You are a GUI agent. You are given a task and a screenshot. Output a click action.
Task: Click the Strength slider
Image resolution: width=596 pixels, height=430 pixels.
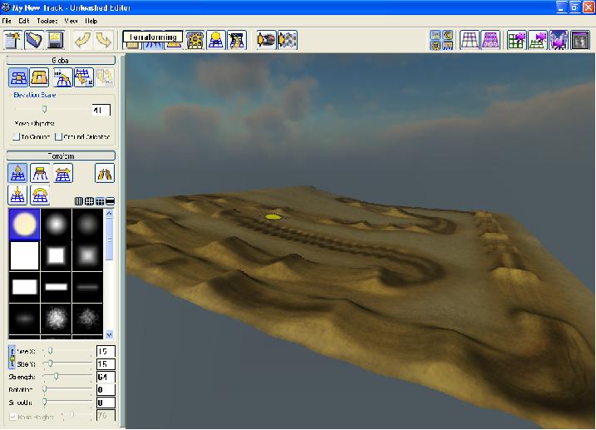click(56, 376)
